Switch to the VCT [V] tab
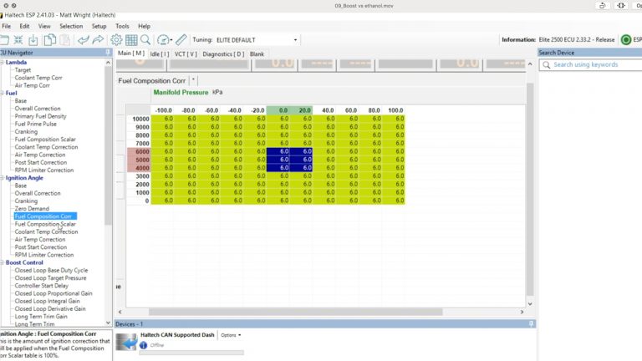Viewport: 642px width, 361px height. (186, 53)
